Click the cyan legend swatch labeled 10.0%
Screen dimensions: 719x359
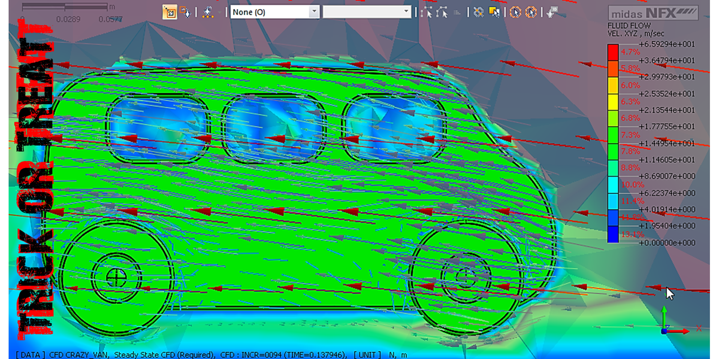pyautogui.click(x=613, y=184)
